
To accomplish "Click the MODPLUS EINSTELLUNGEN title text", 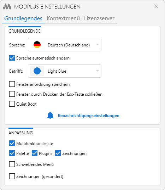I will tap(47, 7).
